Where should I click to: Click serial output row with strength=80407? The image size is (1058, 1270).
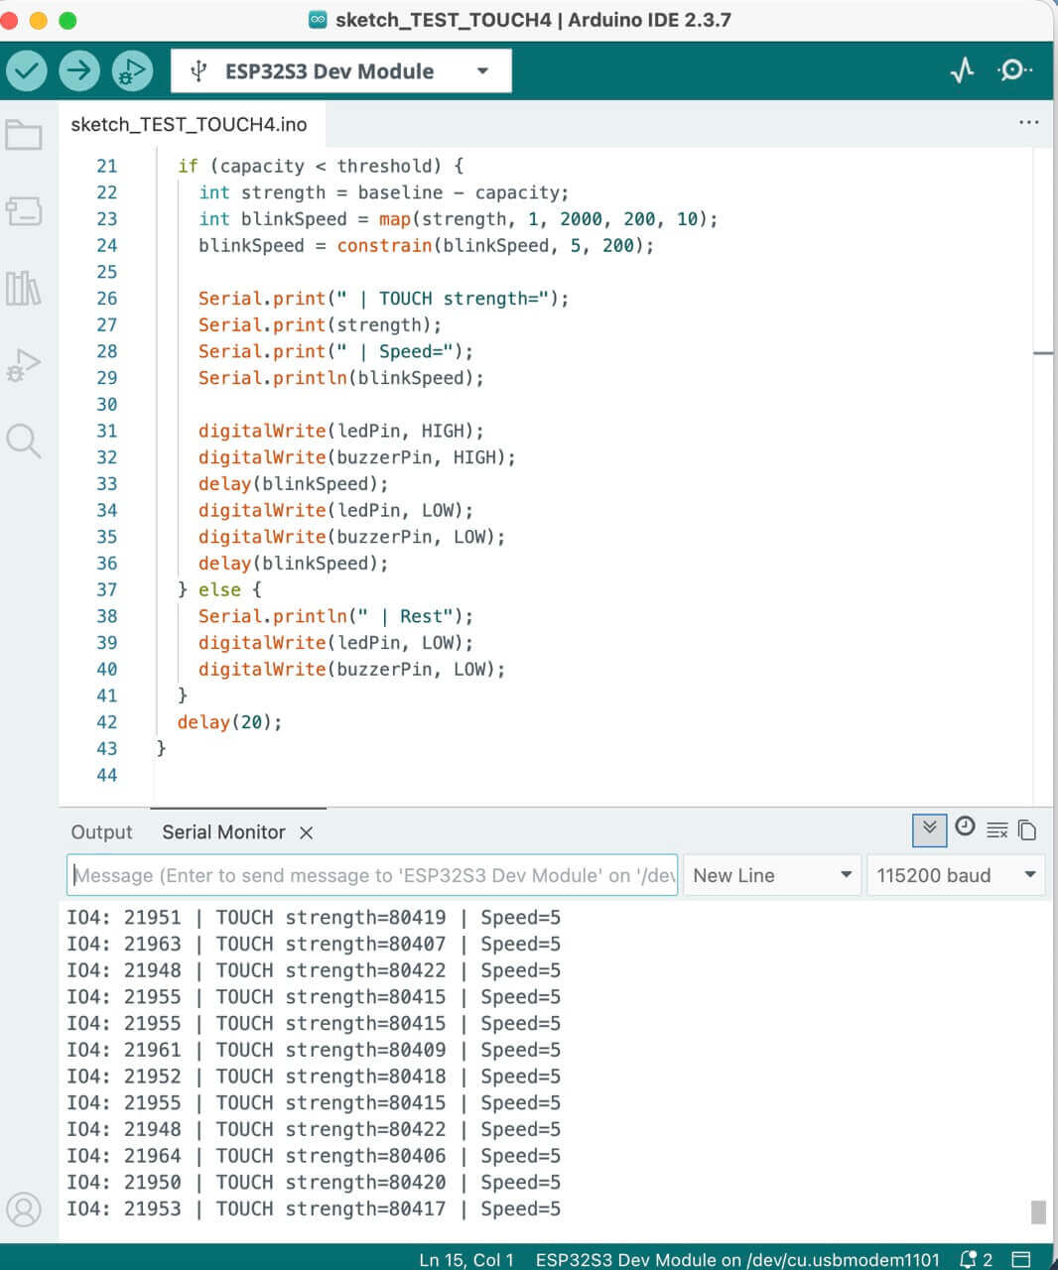pyautogui.click(x=314, y=944)
